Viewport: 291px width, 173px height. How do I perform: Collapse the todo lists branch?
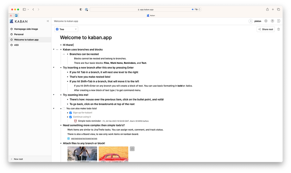(x=54, y=108)
